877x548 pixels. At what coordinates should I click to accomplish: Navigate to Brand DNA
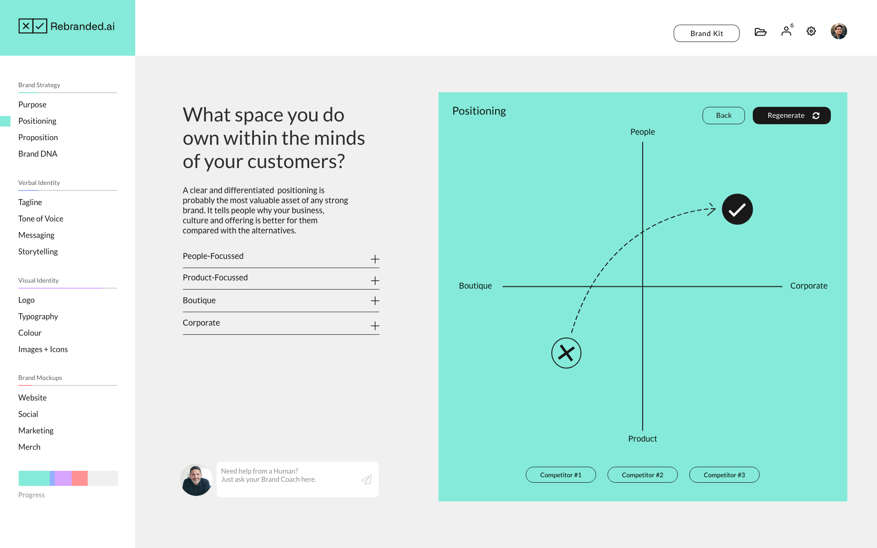pyautogui.click(x=38, y=154)
